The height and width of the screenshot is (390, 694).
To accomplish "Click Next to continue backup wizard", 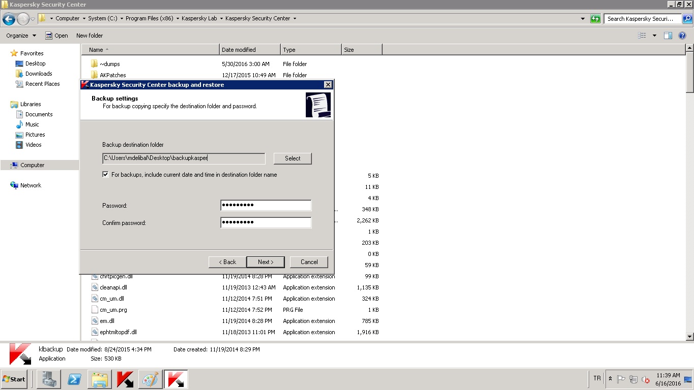I will 266,262.
